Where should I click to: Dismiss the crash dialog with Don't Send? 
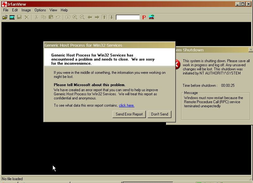click(x=159, y=114)
